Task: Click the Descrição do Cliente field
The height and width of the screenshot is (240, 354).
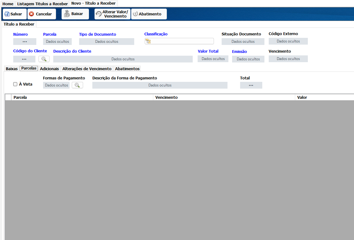Action: point(123,59)
